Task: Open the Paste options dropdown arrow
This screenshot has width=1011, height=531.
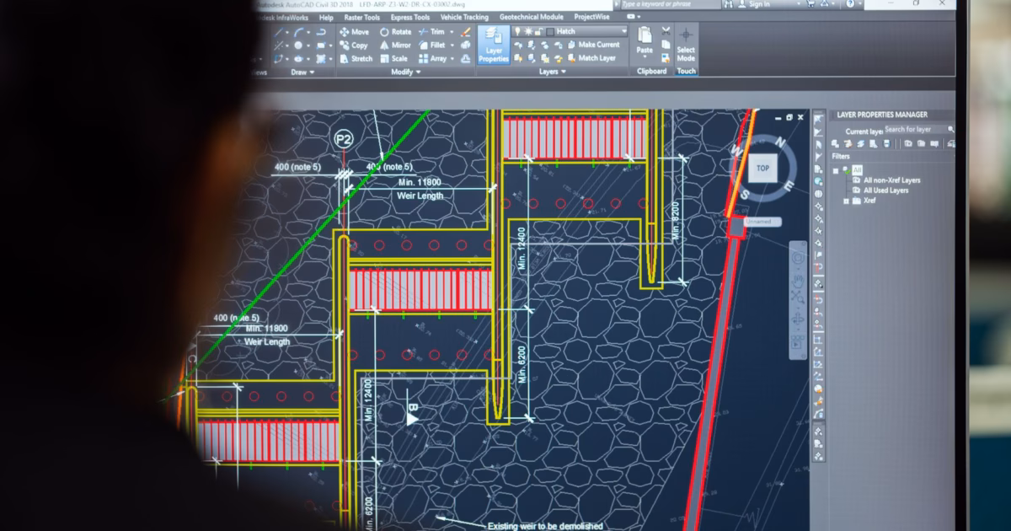Action: tap(645, 56)
